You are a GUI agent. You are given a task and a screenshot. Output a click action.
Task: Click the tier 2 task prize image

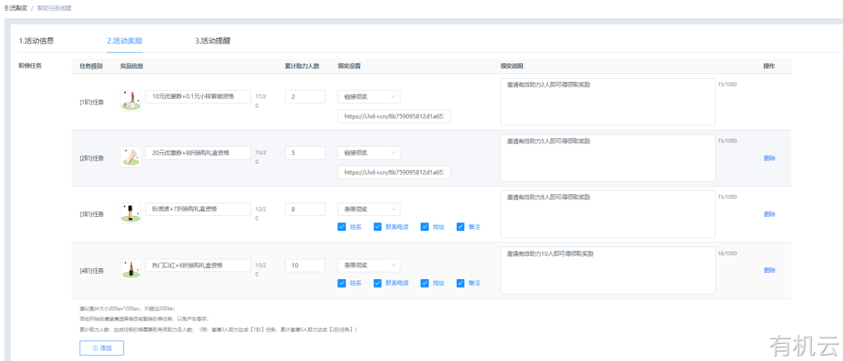(130, 155)
